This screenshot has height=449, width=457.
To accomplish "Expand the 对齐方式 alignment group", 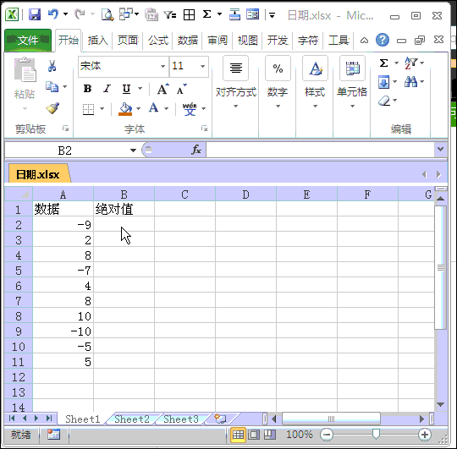I will click(x=236, y=81).
